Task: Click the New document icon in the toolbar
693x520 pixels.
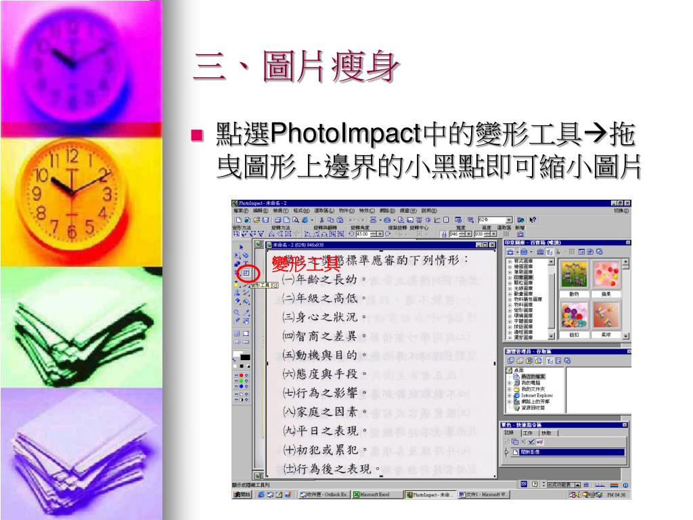Action: (239, 220)
